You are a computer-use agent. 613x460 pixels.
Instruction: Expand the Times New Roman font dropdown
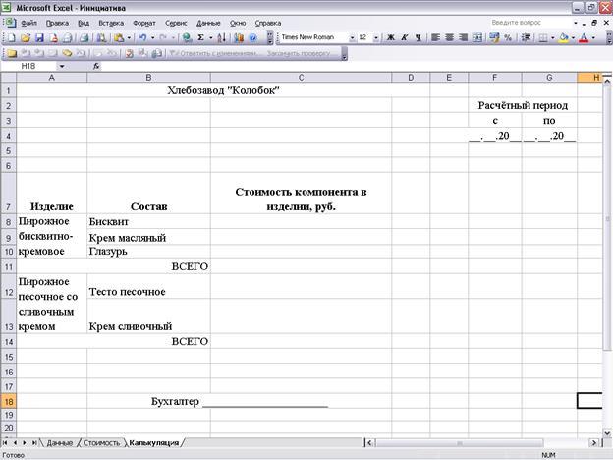(x=350, y=37)
